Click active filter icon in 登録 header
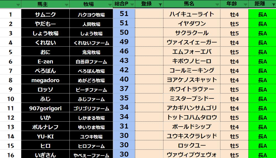 [160, 5]
